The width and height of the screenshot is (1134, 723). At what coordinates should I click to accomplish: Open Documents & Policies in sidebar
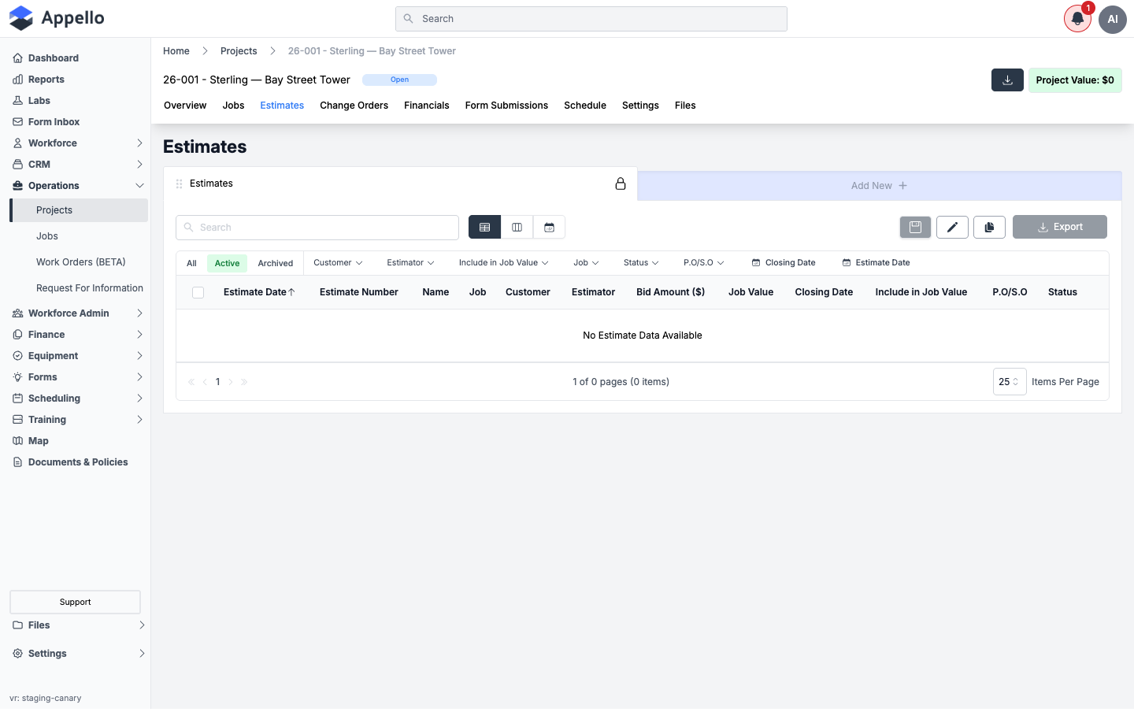pyautogui.click(x=79, y=462)
